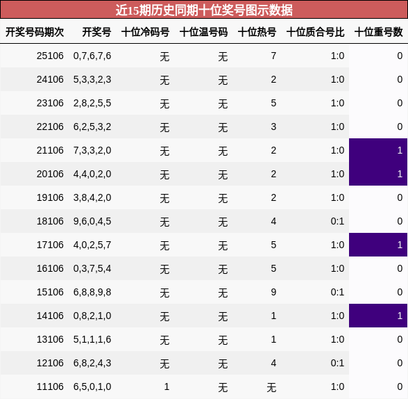Click warm number 无 in row 19106

[x=223, y=198]
